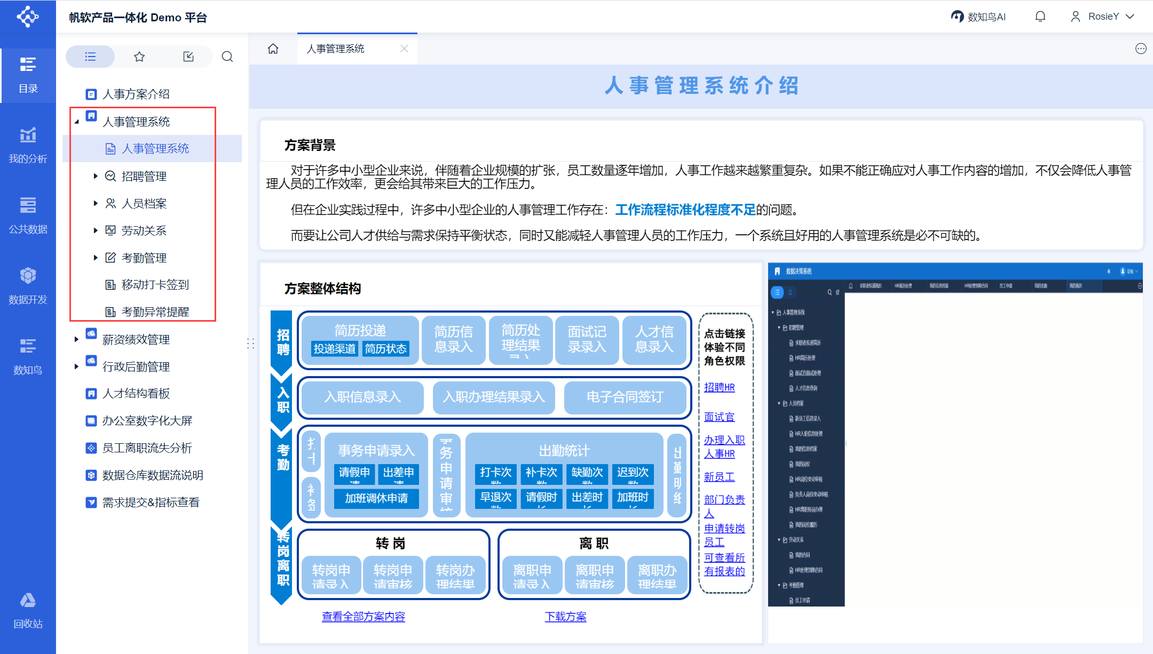Screen dimensions: 1153x654
Task: Click the search magnifier icon in directory panel
Action: [x=227, y=57]
